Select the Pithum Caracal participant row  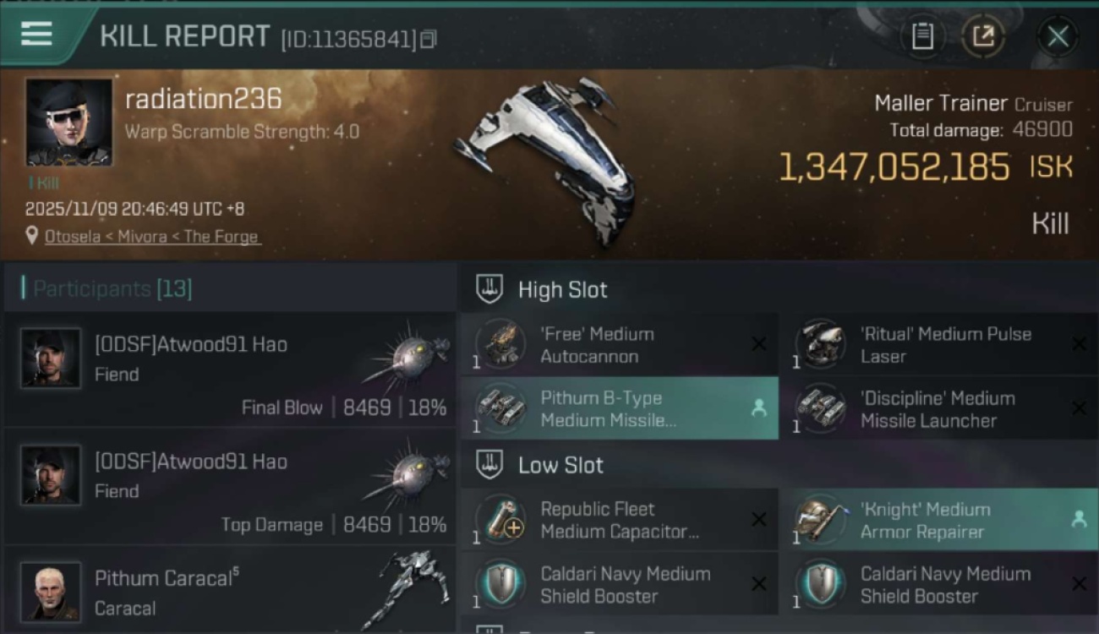point(230,593)
